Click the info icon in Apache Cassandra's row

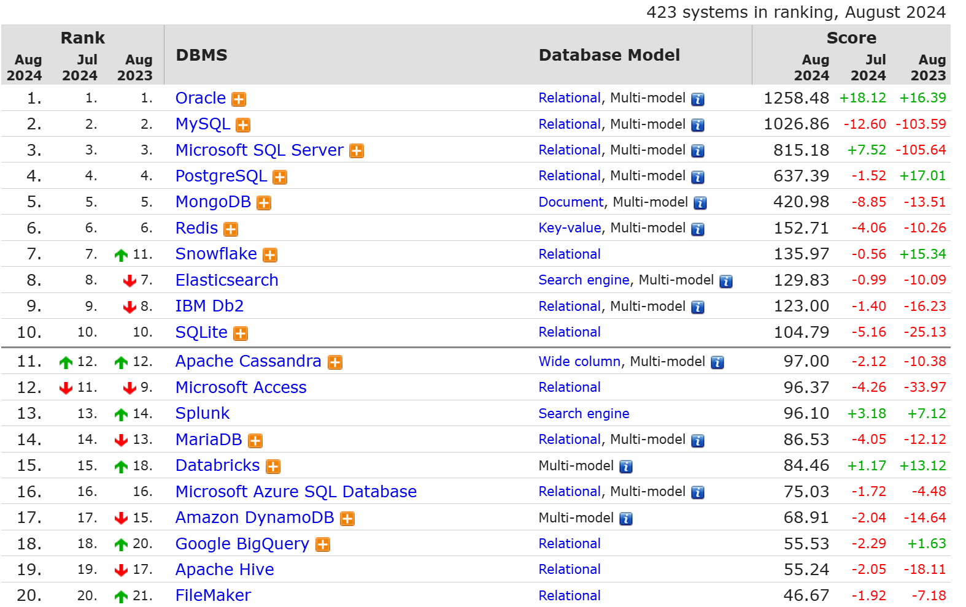(717, 362)
